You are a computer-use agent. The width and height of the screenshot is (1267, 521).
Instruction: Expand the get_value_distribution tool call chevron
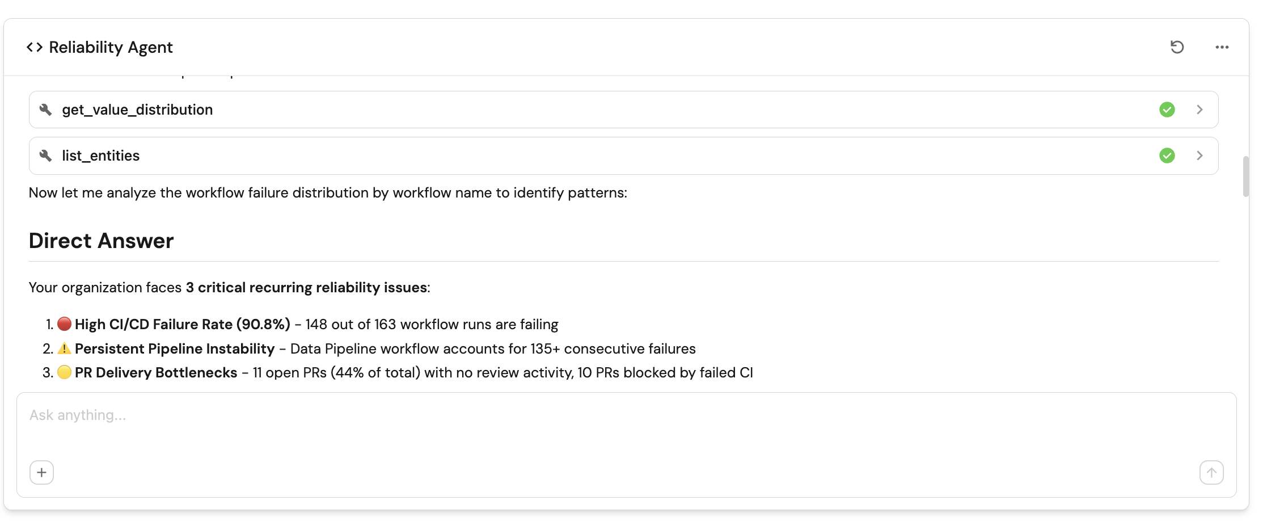tap(1200, 110)
